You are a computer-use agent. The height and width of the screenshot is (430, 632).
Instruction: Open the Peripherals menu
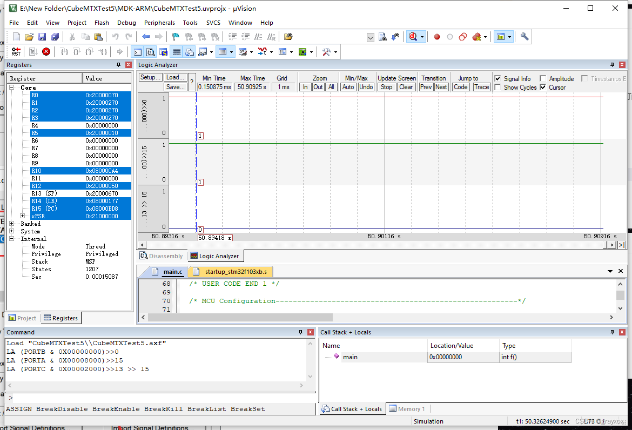pos(159,23)
